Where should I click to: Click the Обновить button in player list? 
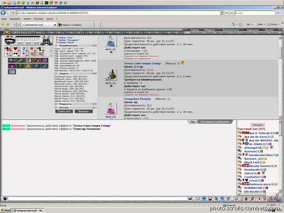257,125
